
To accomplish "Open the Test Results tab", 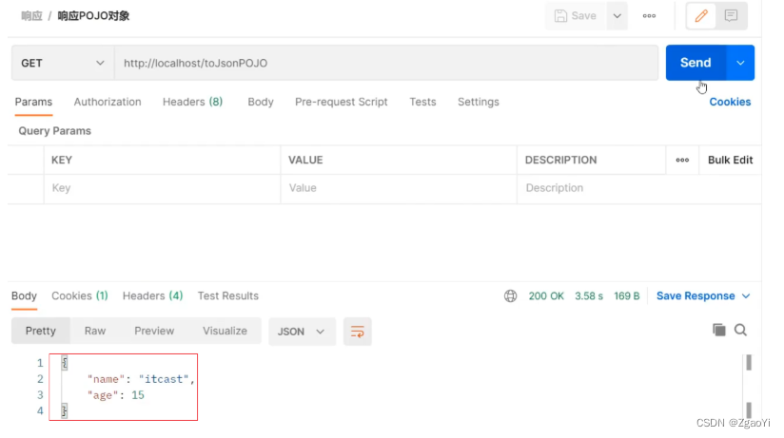I will click(x=228, y=296).
